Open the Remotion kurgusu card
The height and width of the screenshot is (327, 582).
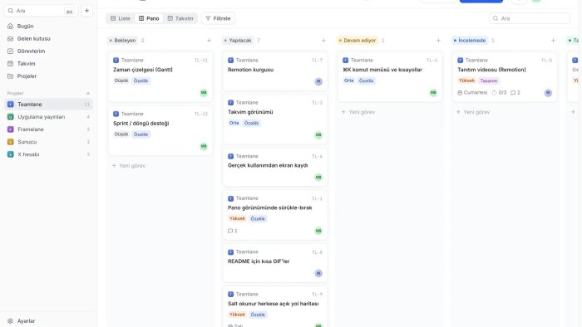275,71
